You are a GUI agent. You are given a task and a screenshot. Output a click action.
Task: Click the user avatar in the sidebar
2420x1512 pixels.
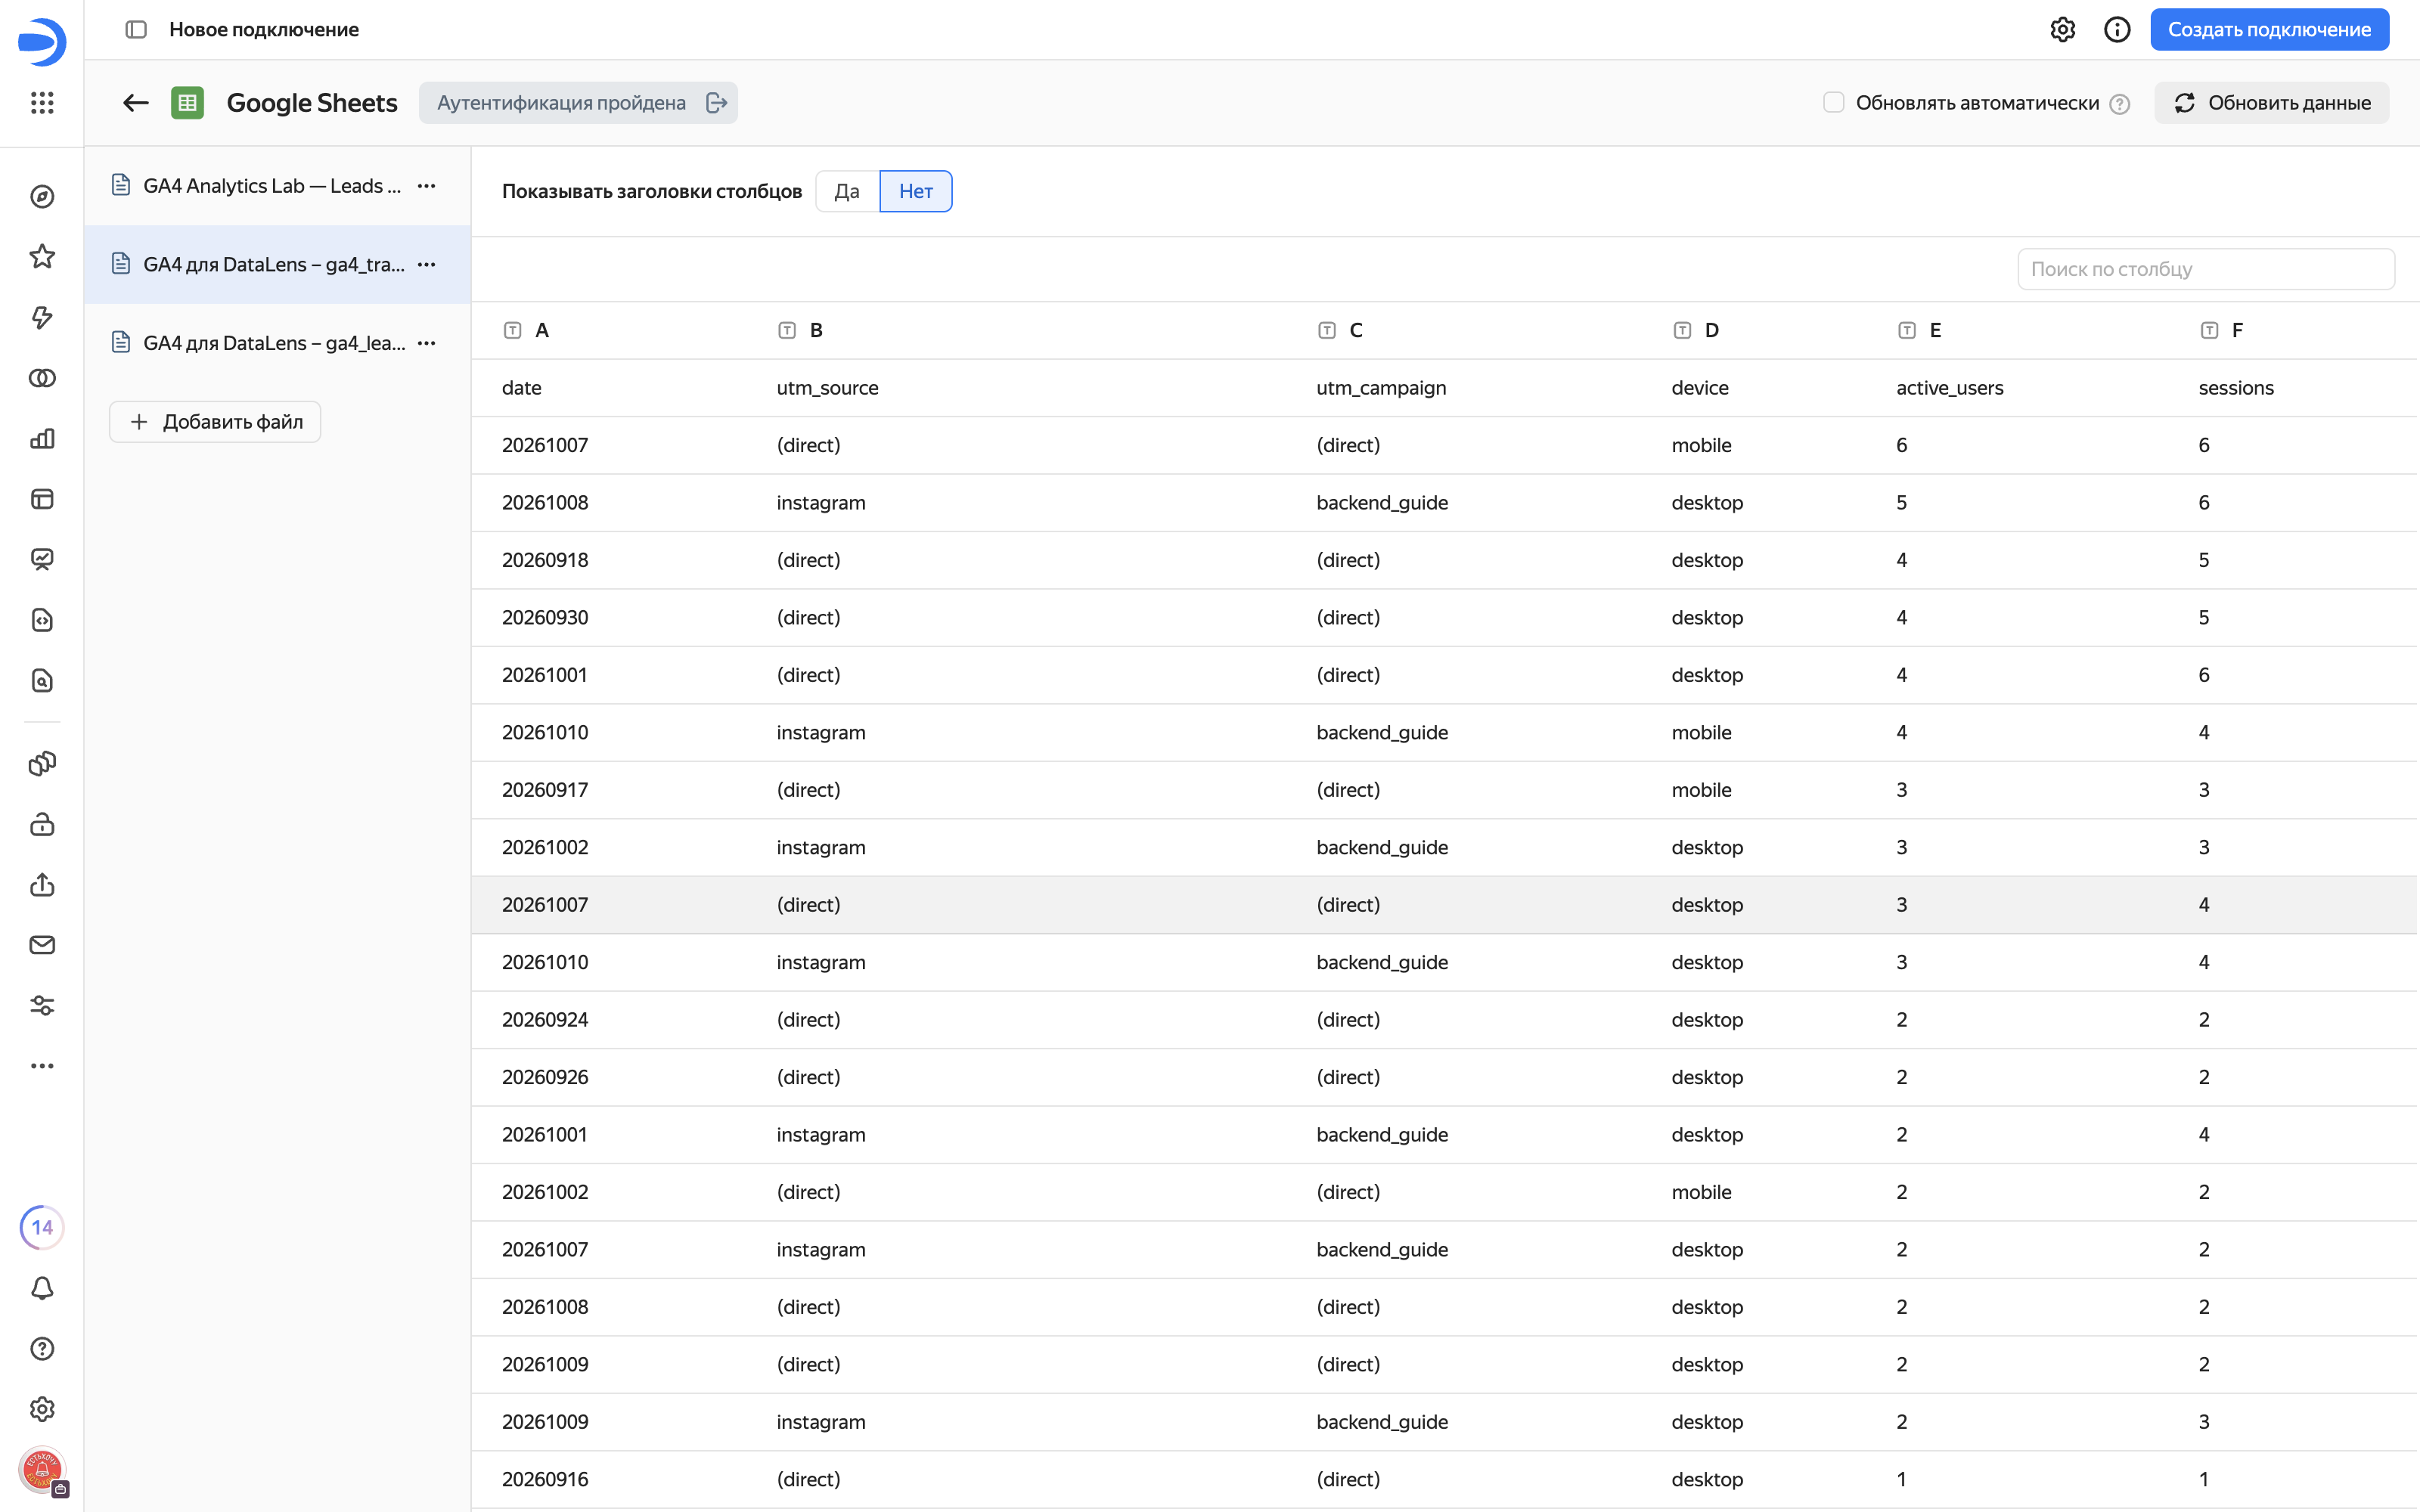[x=42, y=1470]
